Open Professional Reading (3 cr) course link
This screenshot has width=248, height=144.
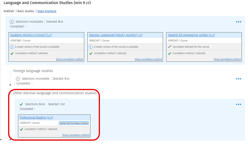(36, 117)
